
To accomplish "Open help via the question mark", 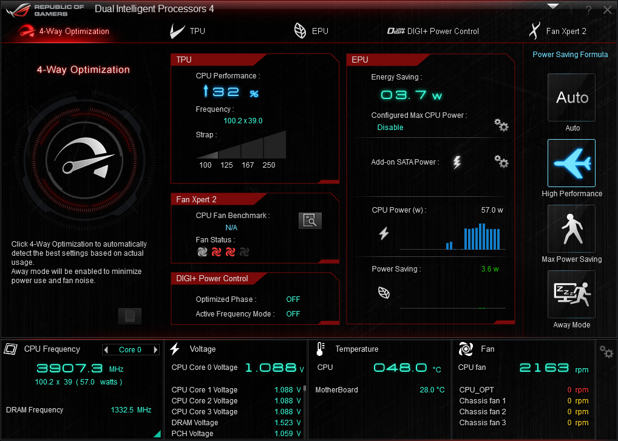I will click(588, 10).
